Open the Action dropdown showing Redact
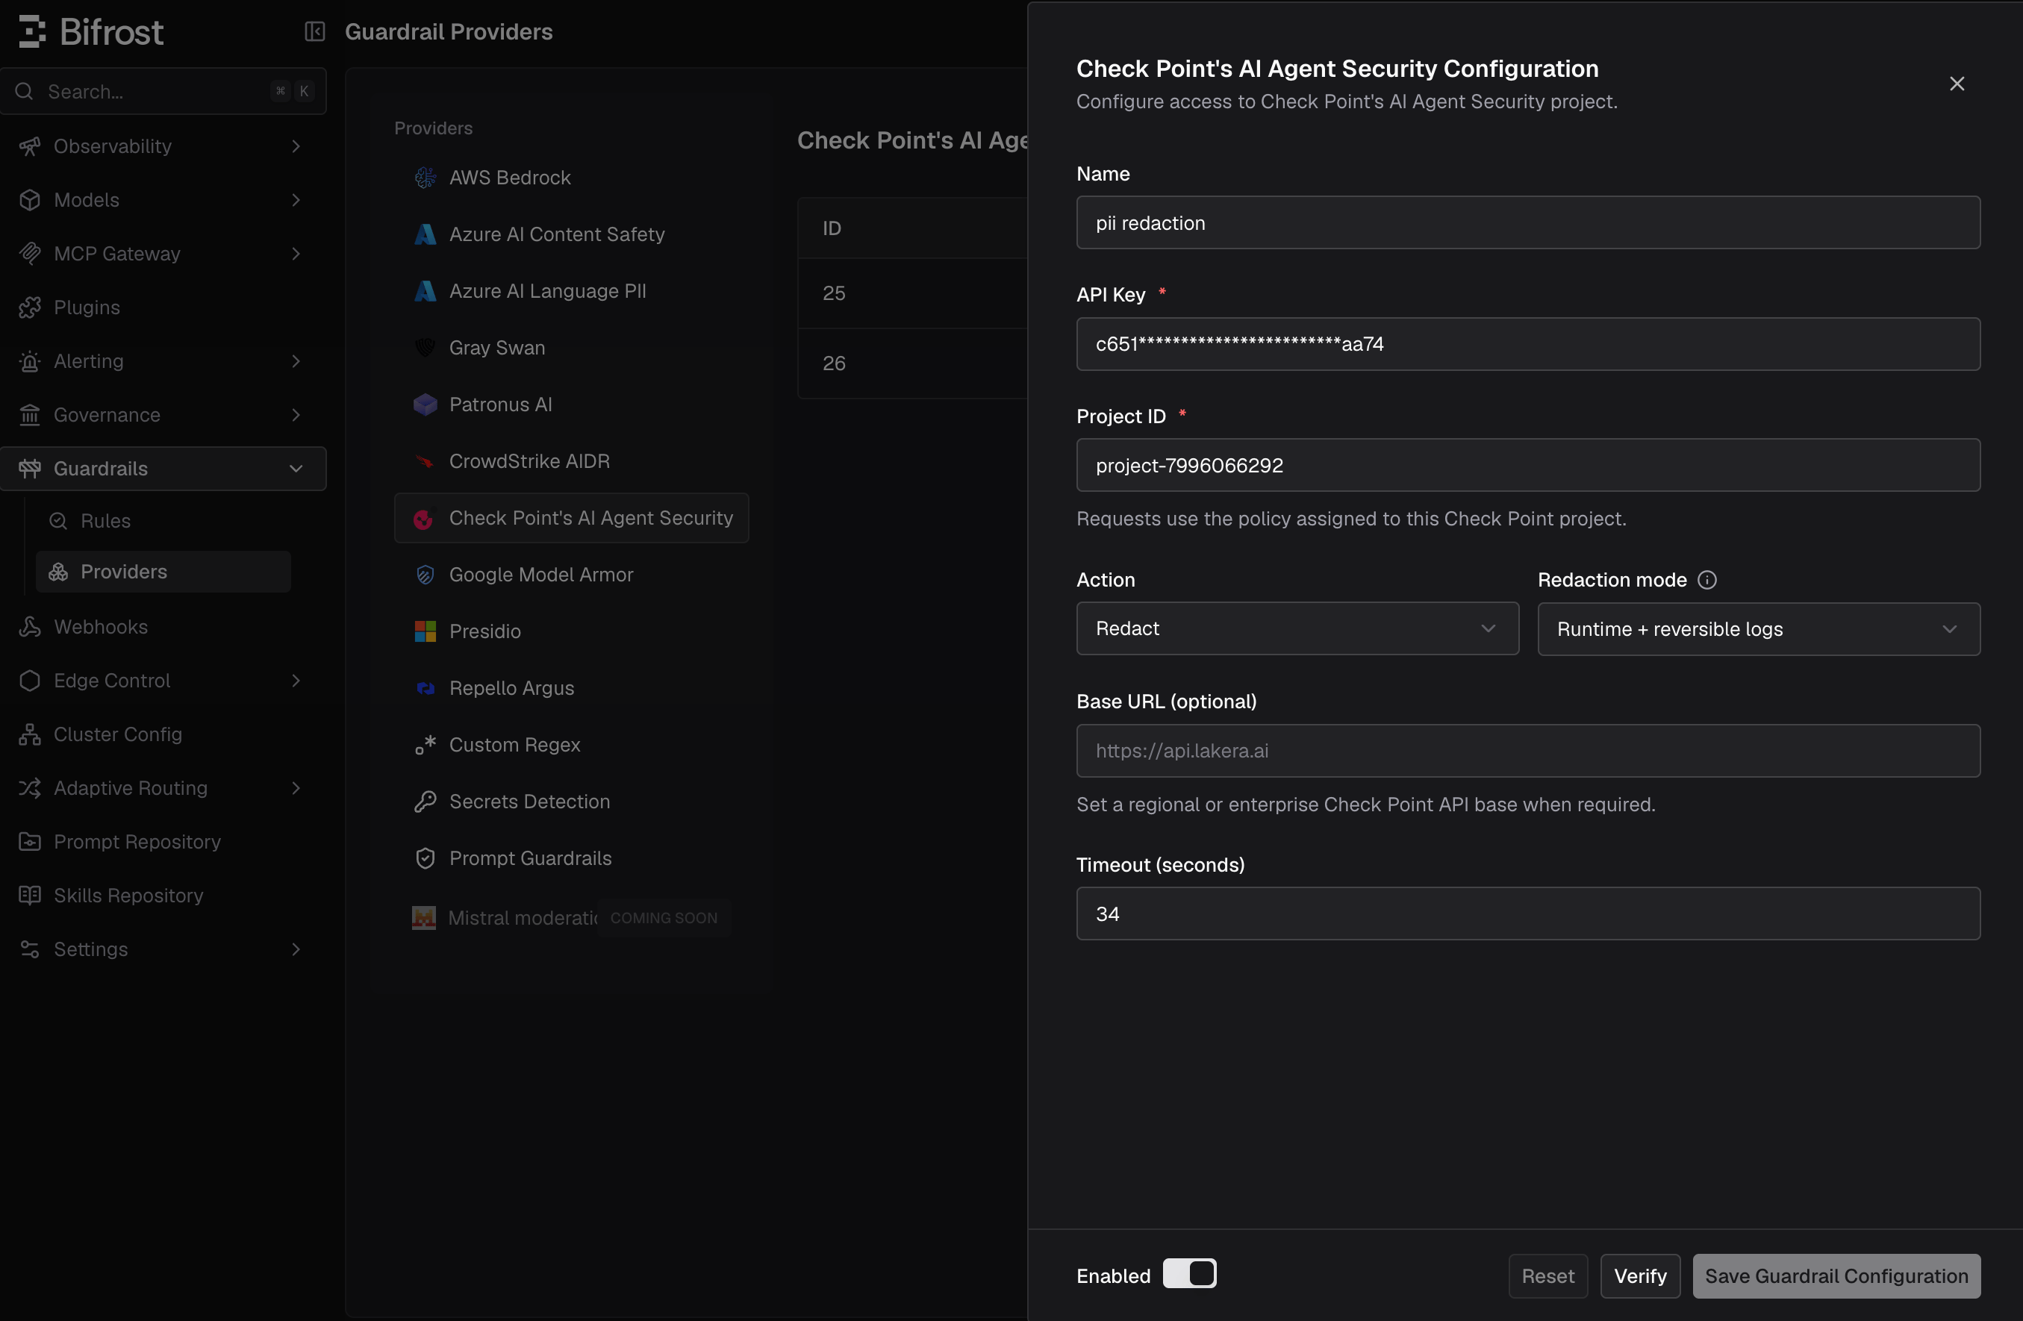Viewport: 2023px width, 1321px height. 1297,628
